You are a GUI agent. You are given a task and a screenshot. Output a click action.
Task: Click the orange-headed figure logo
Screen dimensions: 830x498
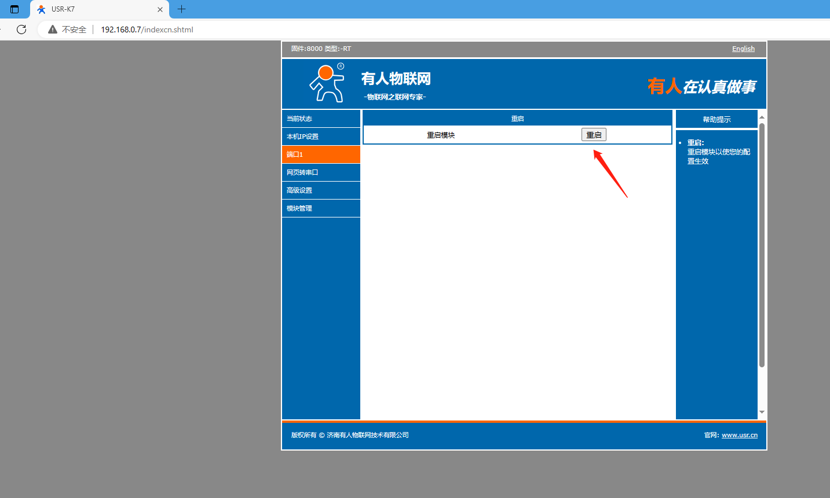327,83
